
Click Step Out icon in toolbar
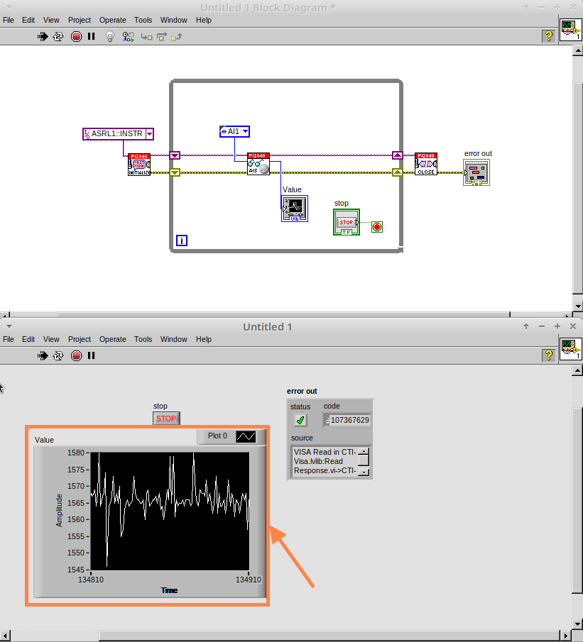[176, 38]
